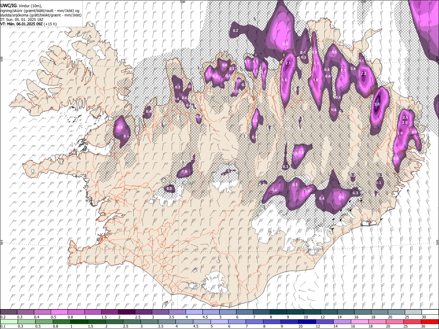This screenshot has height=329, width=439.
Task: Pick the light pink 16 mm rain swatch
Action: 359,321
